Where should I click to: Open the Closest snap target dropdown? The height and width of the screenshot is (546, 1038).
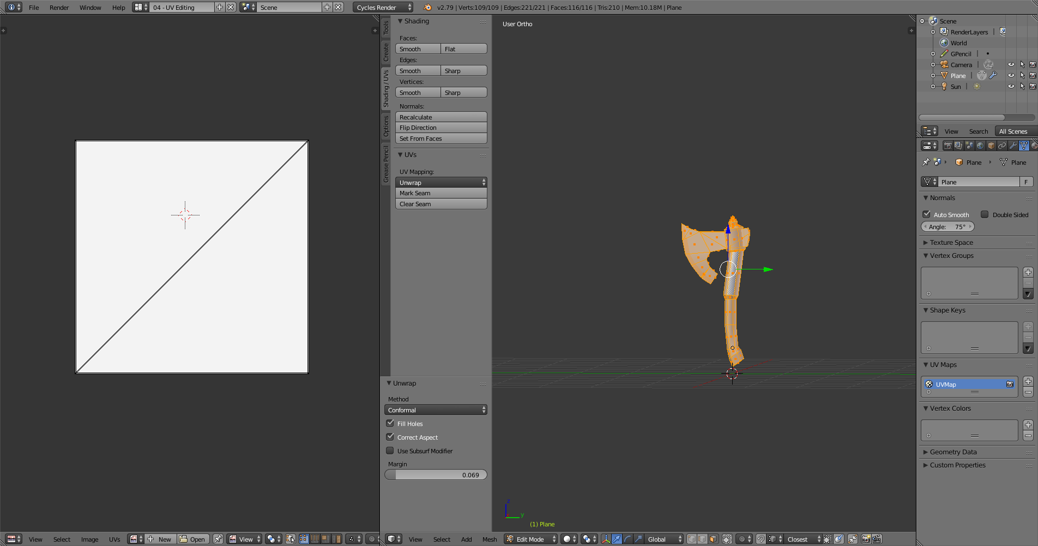pos(802,539)
